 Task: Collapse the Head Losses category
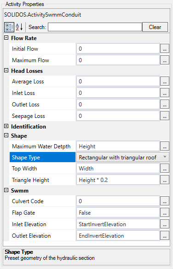6,70
